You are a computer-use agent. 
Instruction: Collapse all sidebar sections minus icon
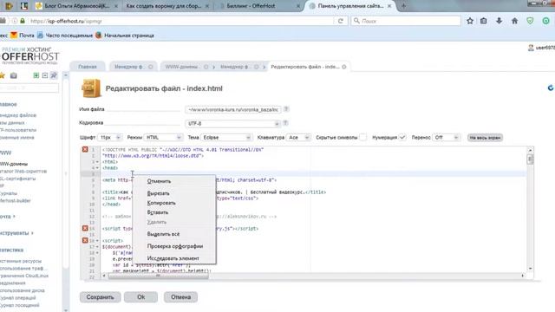click(45, 75)
